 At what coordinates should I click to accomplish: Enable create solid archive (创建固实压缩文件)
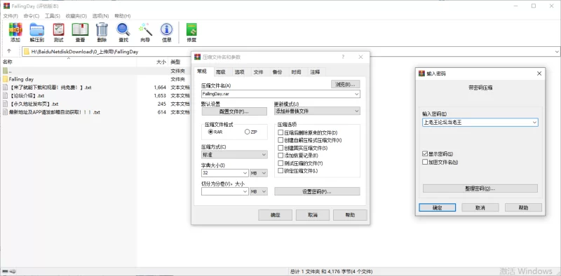280,148
